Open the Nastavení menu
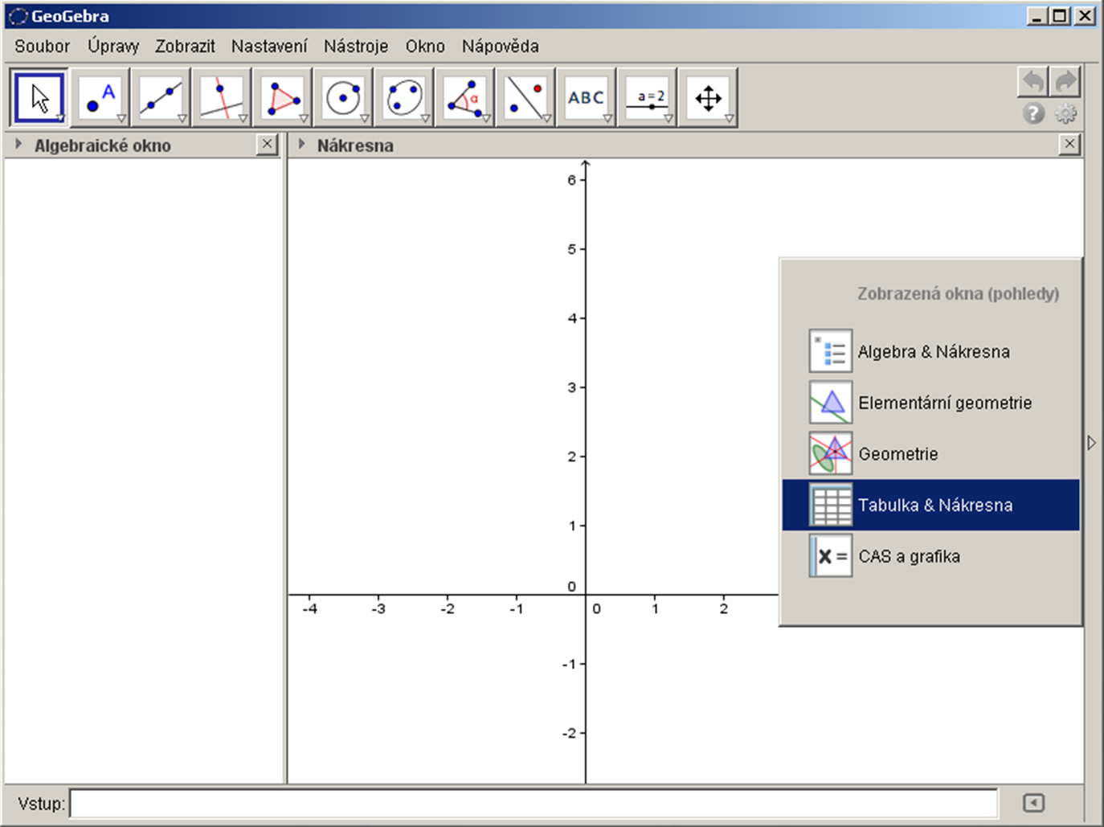The height and width of the screenshot is (827, 1104). [x=269, y=47]
